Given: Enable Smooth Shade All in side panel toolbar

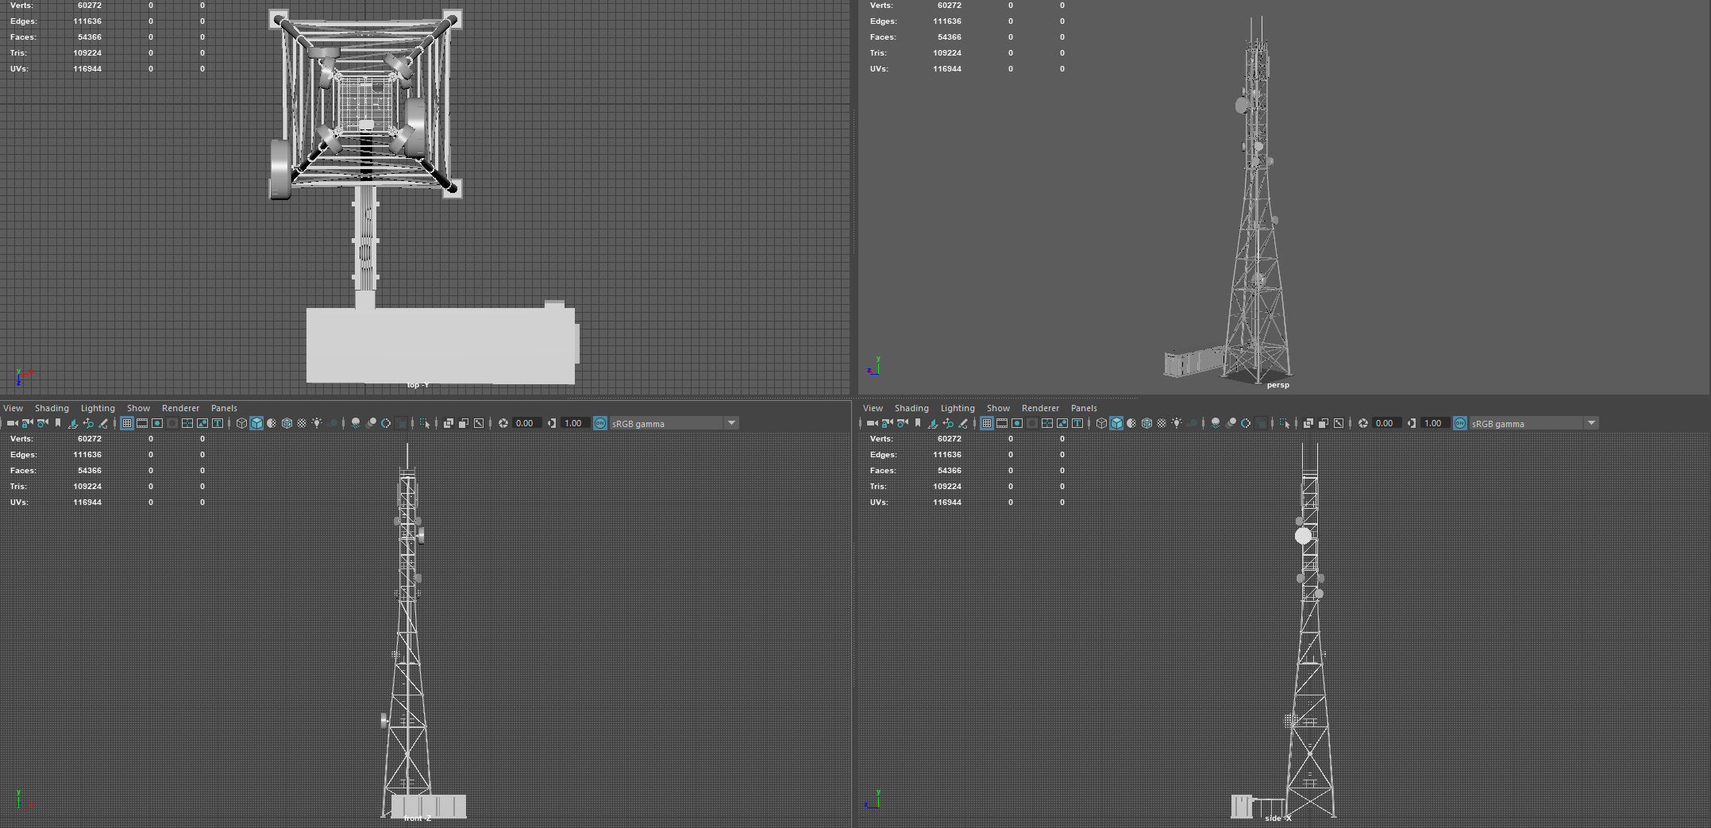Looking at the screenshot, I should click(1116, 423).
